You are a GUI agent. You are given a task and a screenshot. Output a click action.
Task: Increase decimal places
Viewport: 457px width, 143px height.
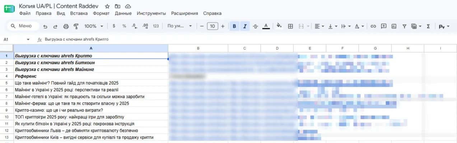click(145, 26)
